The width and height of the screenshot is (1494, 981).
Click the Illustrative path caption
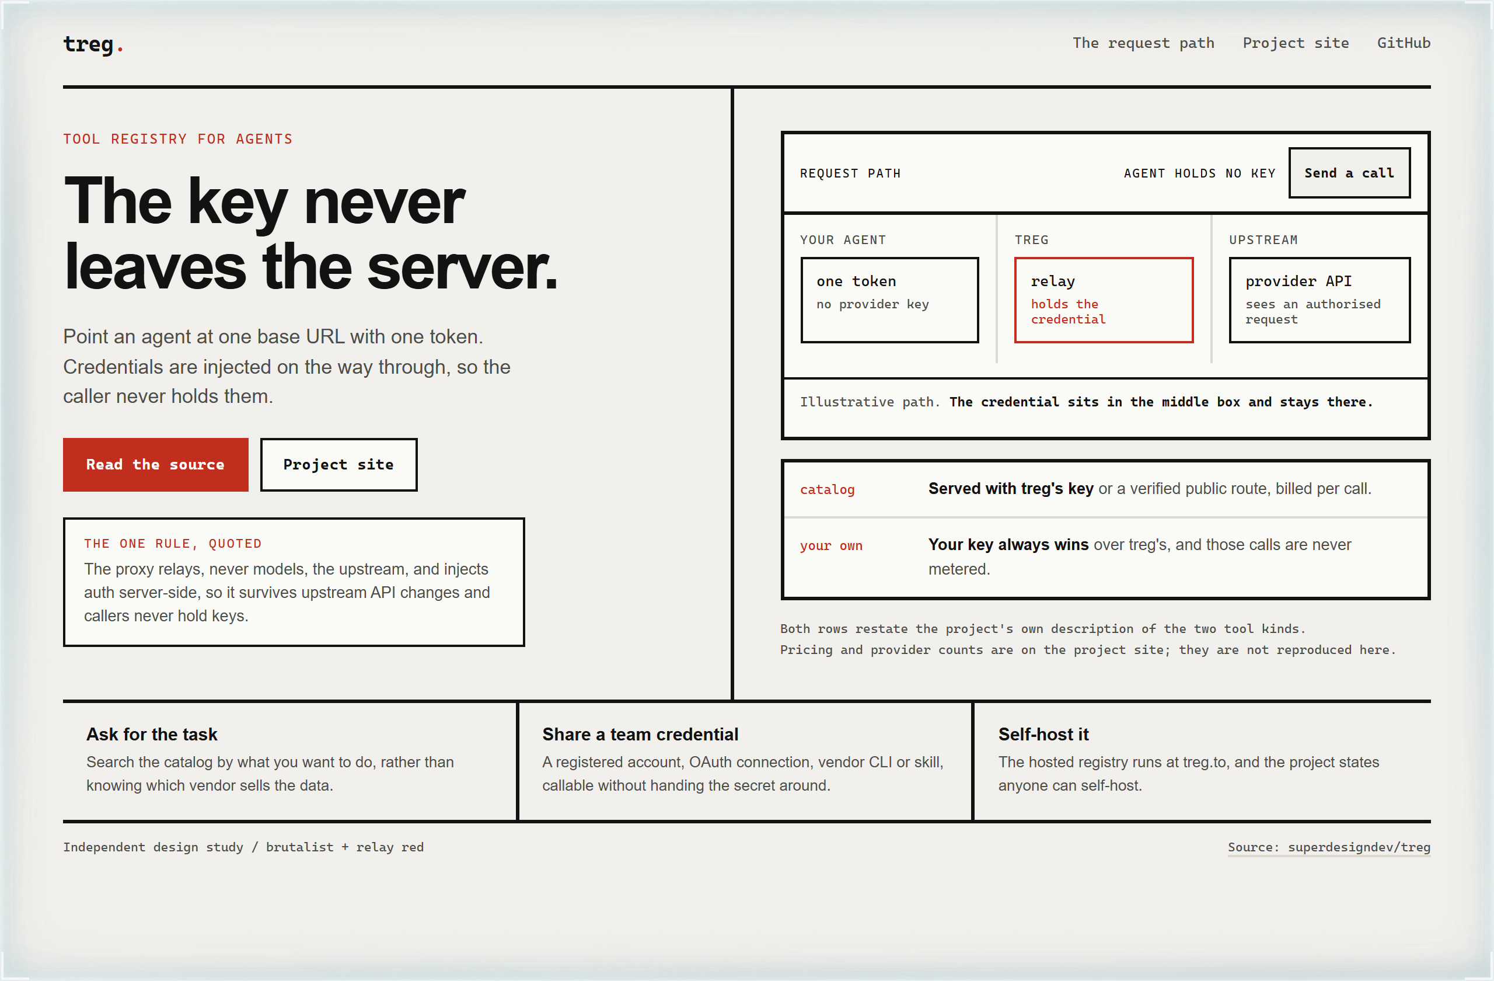click(x=1086, y=402)
